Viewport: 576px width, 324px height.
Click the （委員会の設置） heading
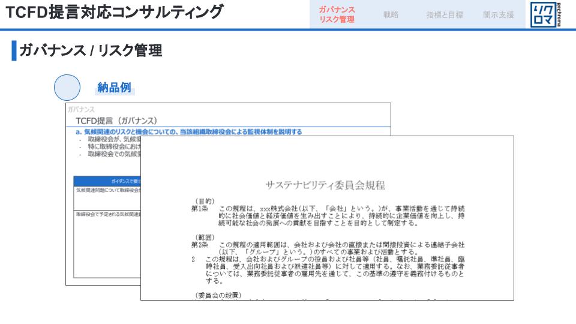(x=218, y=295)
